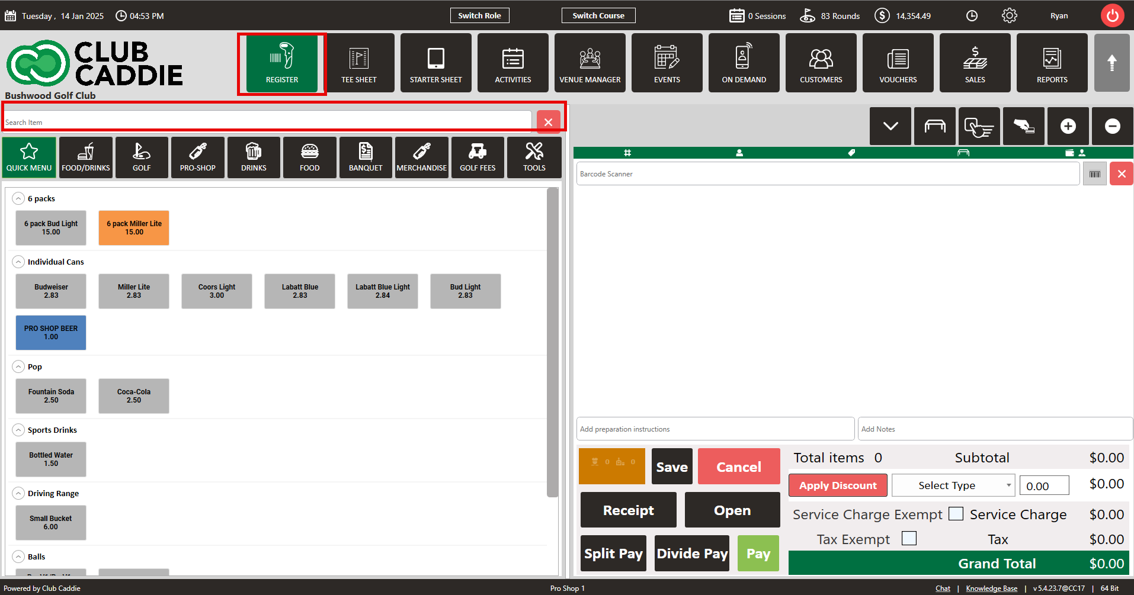1134x595 pixels.
Task: Click the orange seat and guest counter tile
Action: 612,466
